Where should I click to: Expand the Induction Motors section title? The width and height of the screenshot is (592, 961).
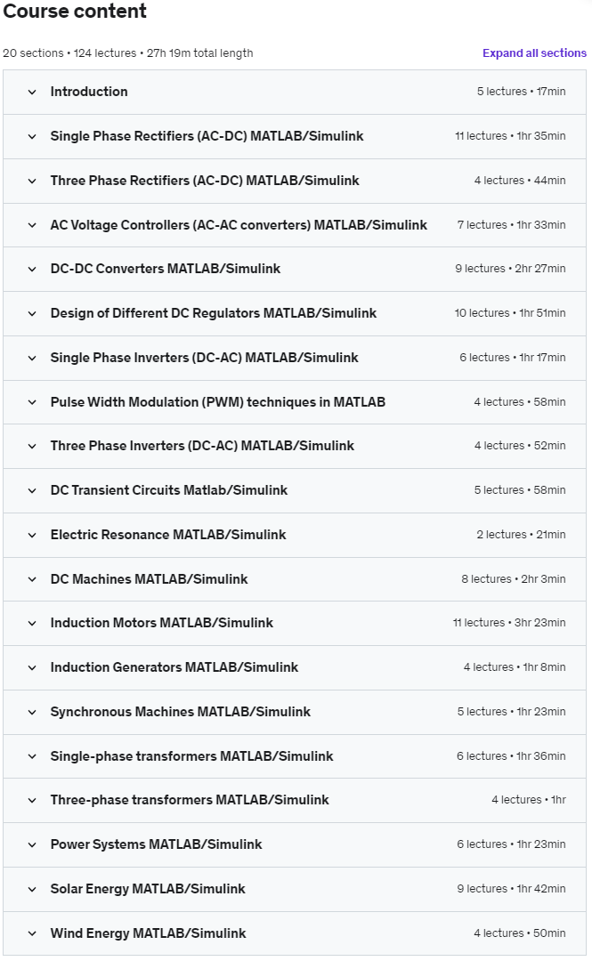[161, 623]
